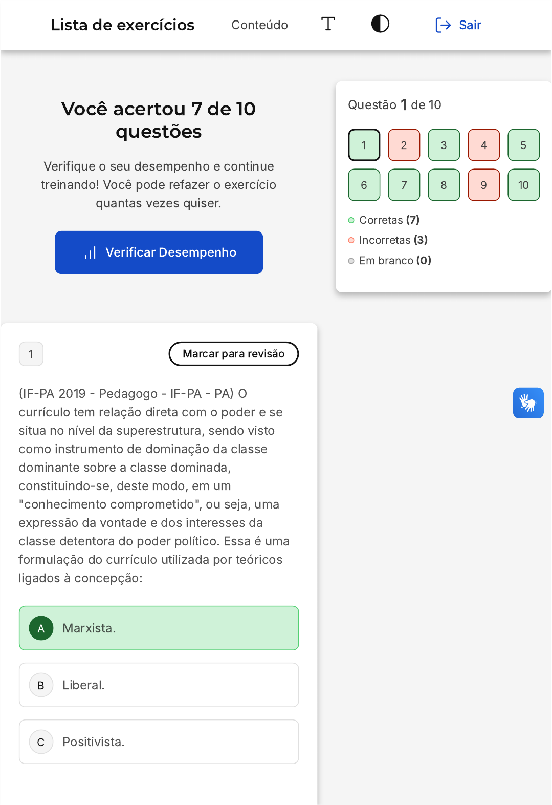Go to question 2 in navigator
The image size is (552, 805).
(x=404, y=145)
